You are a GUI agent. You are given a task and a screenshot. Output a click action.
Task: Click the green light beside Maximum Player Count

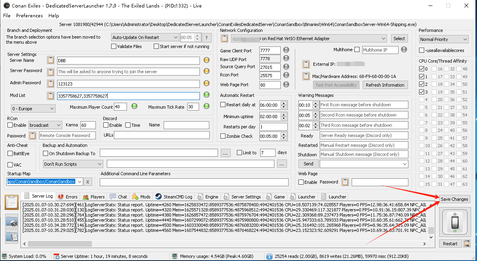134,106
